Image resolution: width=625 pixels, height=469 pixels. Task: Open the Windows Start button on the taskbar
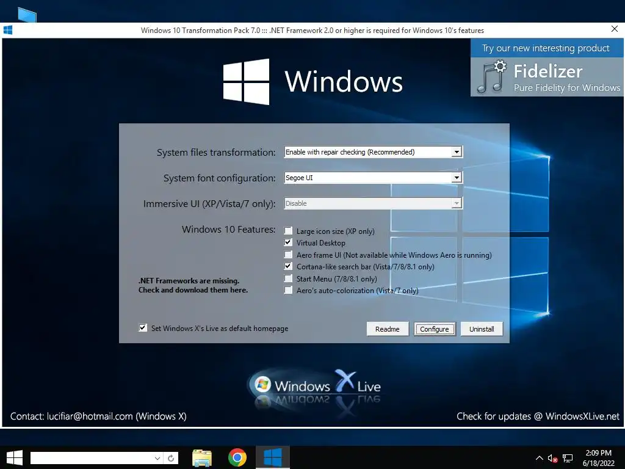click(15, 457)
